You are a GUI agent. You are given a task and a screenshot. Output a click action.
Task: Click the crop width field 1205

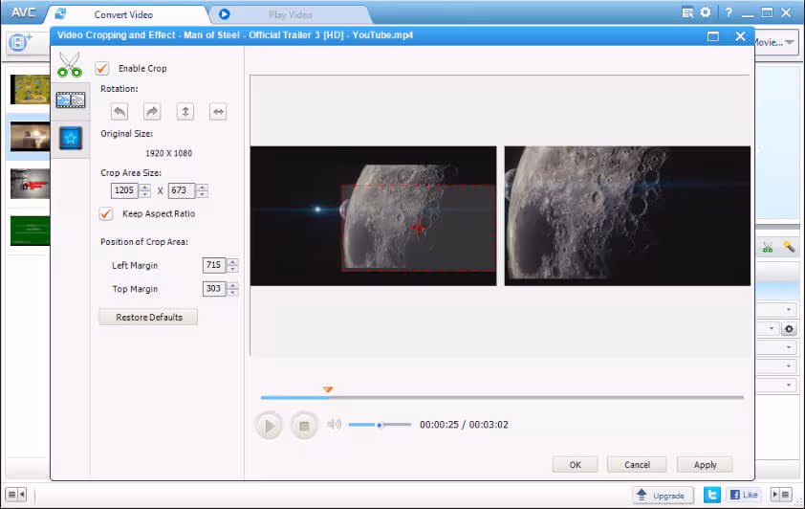point(124,190)
